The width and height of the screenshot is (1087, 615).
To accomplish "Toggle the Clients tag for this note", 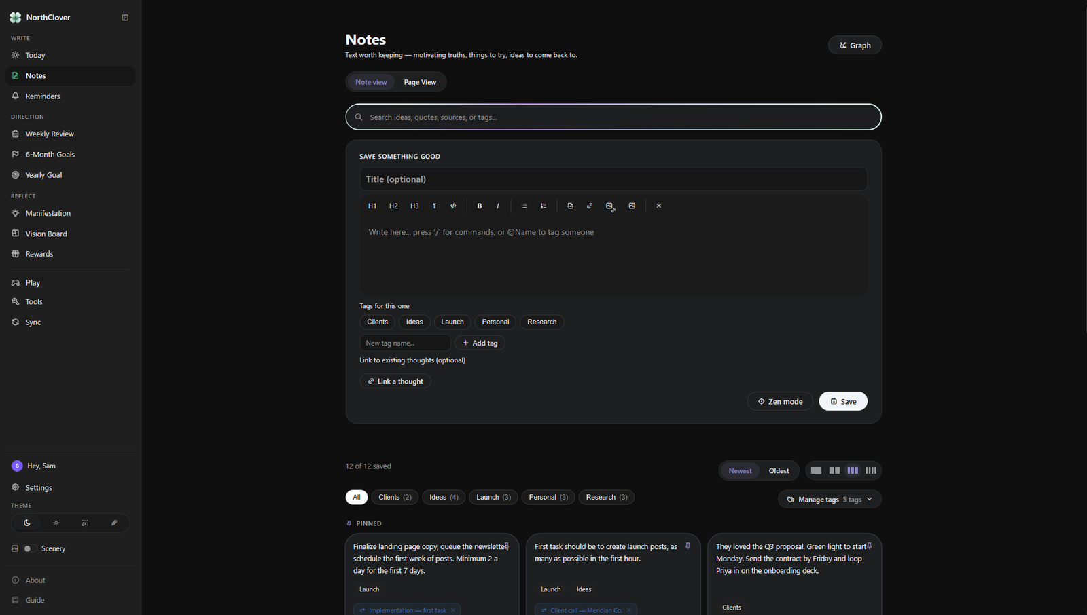I will pyautogui.click(x=377, y=322).
